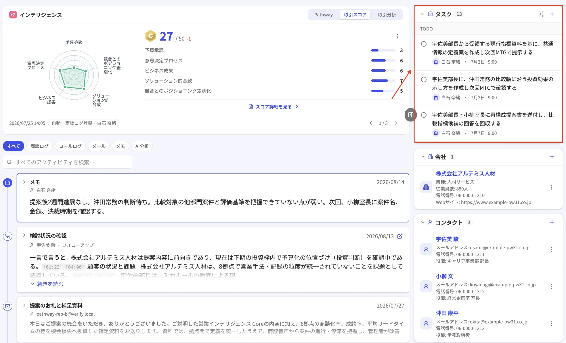Filter activities by すべて
The height and width of the screenshot is (343, 566).
pos(14,146)
